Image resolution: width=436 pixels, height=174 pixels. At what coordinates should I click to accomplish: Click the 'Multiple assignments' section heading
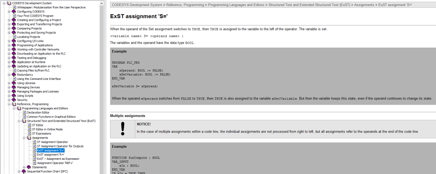(127, 115)
